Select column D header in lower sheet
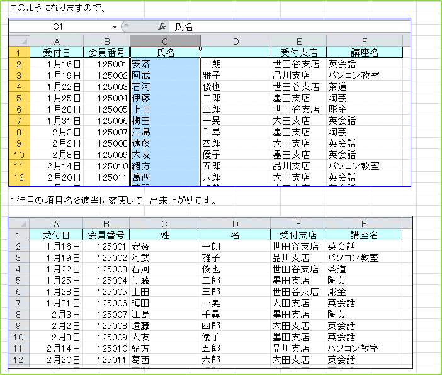This screenshot has width=442, height=375. [235, 224]
